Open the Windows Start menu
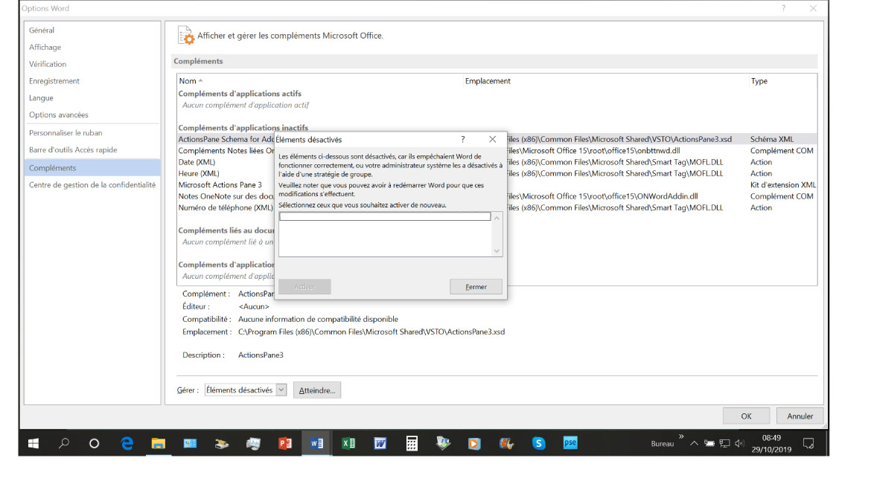Viewport: 871px width, 481px height. pyautogui.click(x=33, y=443)
